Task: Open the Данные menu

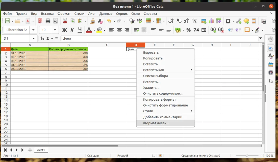Action: pyautogui.click(x=106, y=13)
